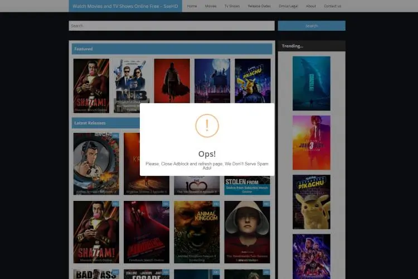Open The 100 latest release poster
The width and height of the screenshot is (418, 279).
tap(197, 185)
